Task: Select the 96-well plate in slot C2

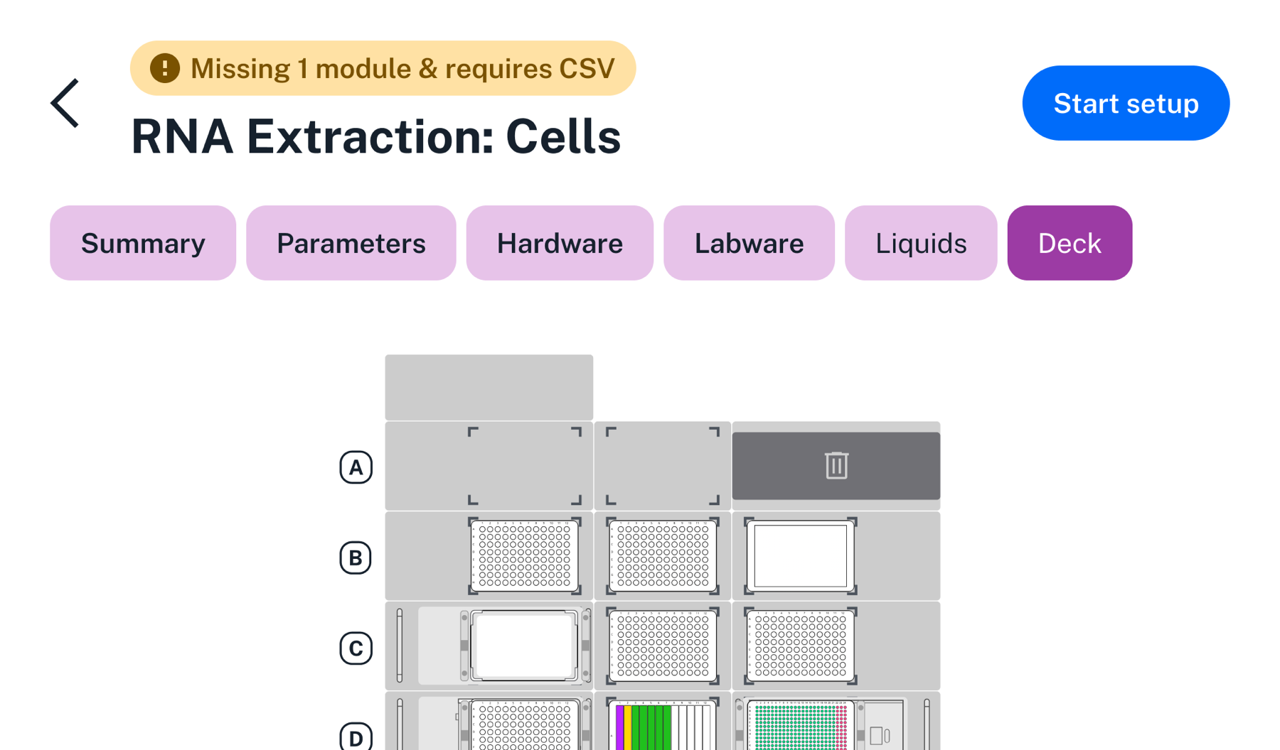Action: coord(662,646)
